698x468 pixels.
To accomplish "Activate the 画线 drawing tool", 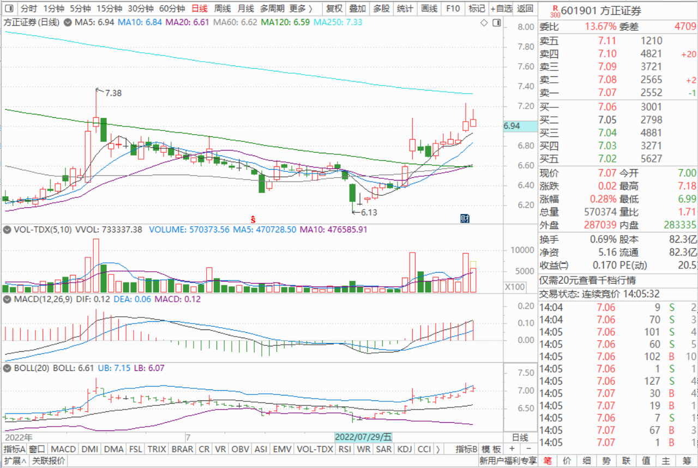I will pyautogui.click(x=430, y=9).
